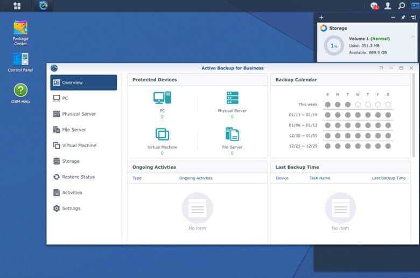Click the Volume 1 (Normal) label
The image size is (420, 278).
pyautogui.click(x=369, y=39)
